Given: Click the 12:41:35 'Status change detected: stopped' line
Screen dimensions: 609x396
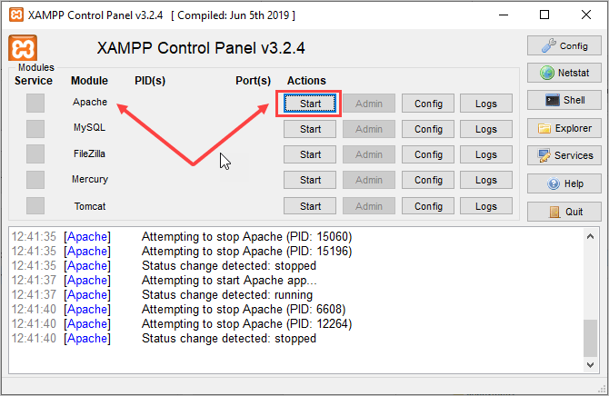Looking at the screenshot, I should (x=229, y=265).
